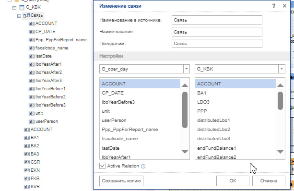The image size is (294, 191).
Task: Click the G_KBK table icon in tree
Action: coord(22,8)
